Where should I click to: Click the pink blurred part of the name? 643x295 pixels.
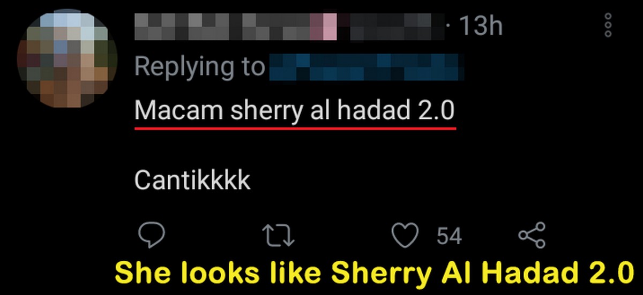pos(324,26)
